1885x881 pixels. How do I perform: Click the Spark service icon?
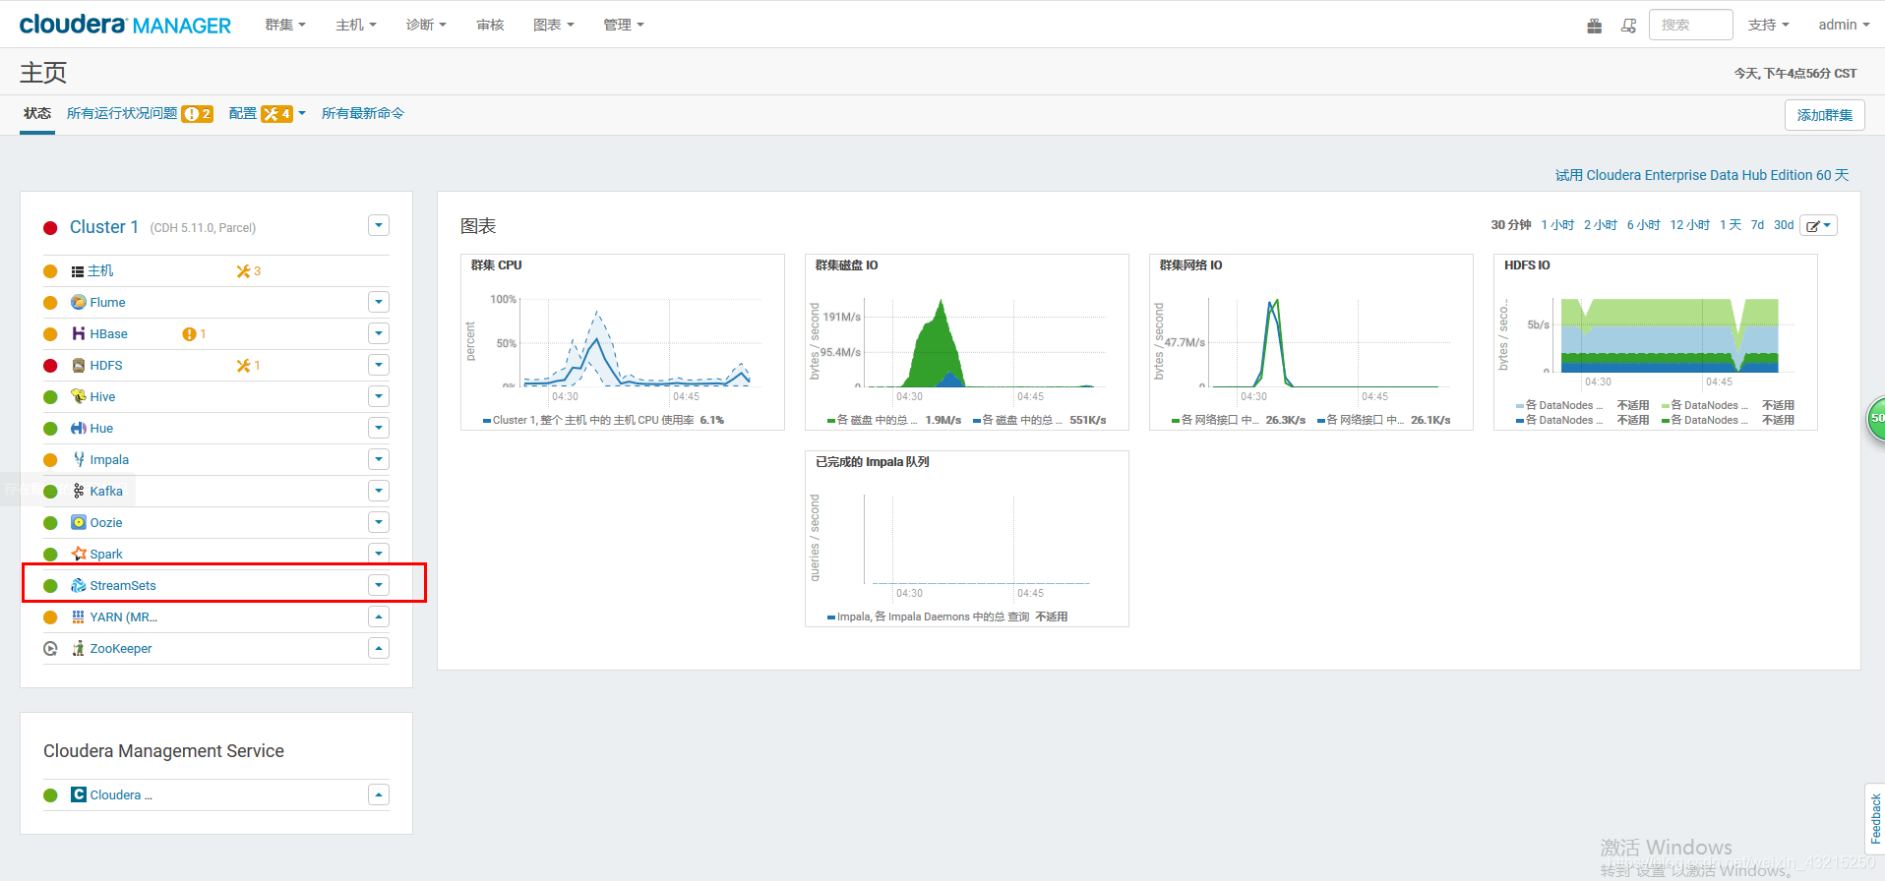pos(79,554)
